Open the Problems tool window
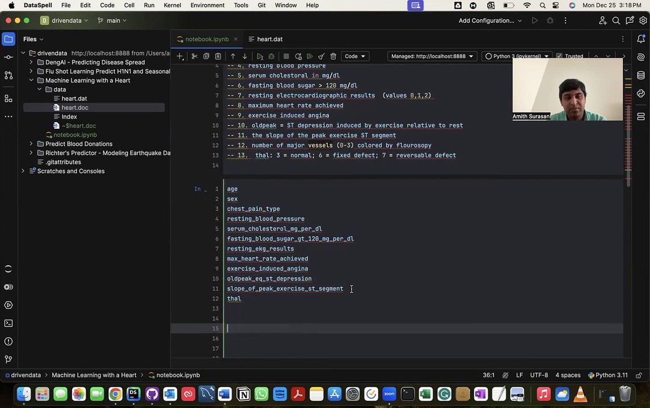650x408 pixels. coord(9,342)
